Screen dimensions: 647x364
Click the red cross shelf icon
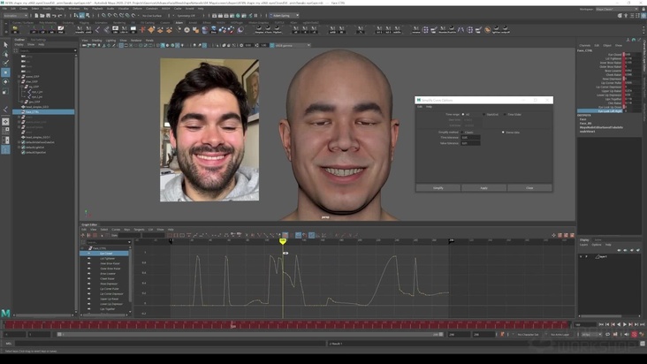click(x=142, y=30)
